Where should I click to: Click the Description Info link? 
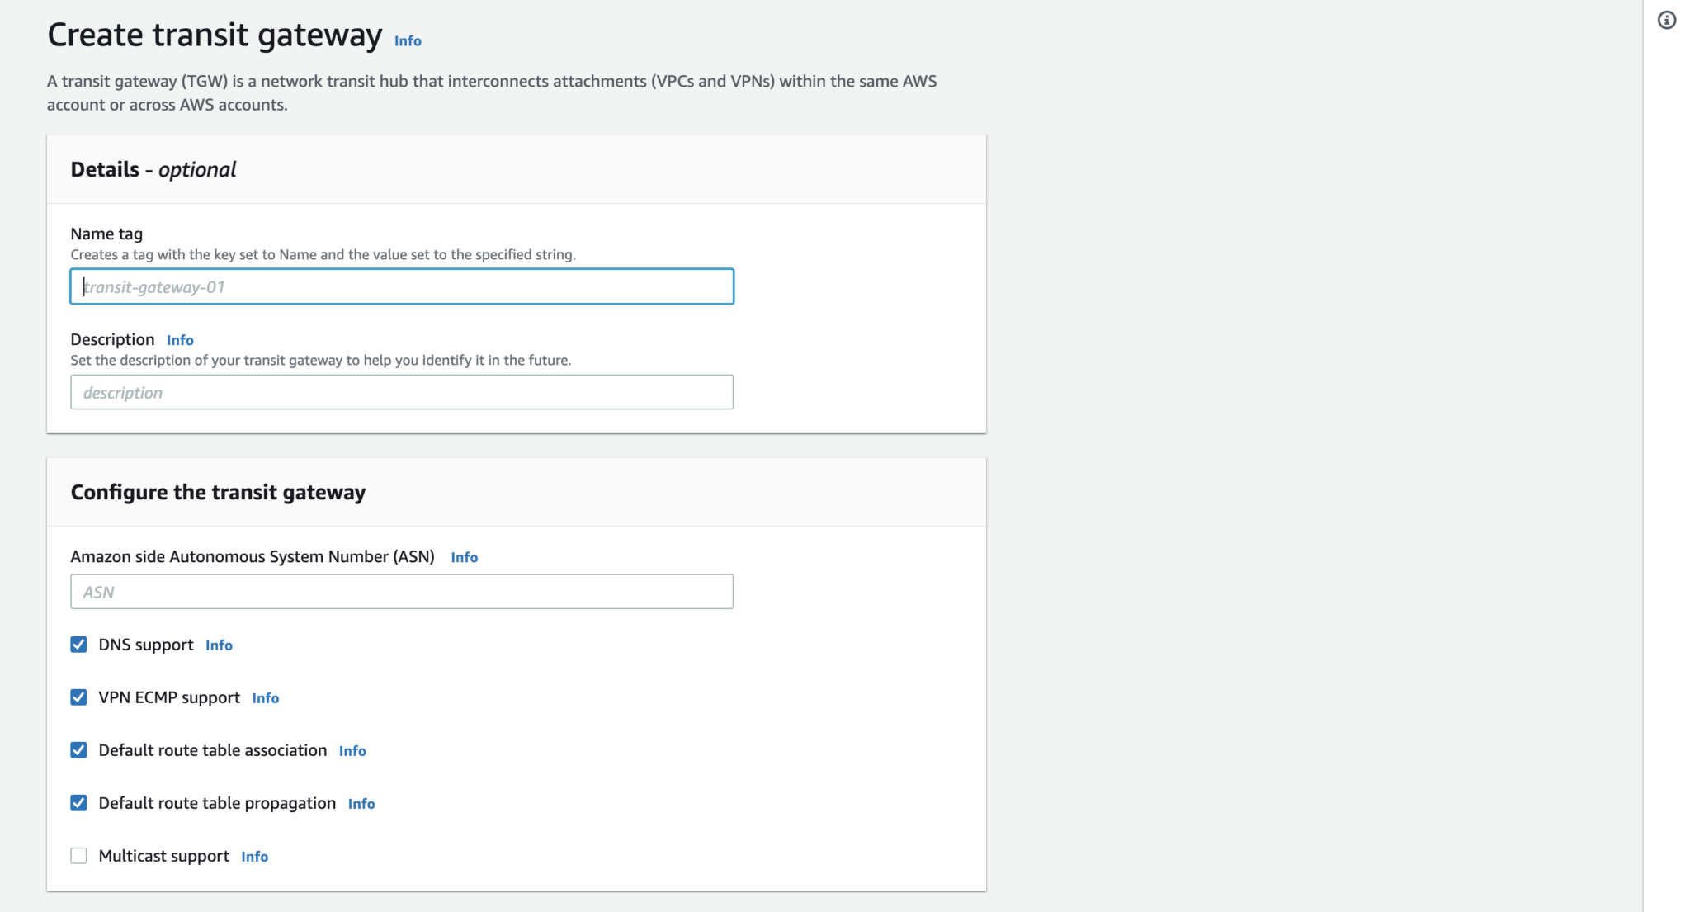coord(179,339)
